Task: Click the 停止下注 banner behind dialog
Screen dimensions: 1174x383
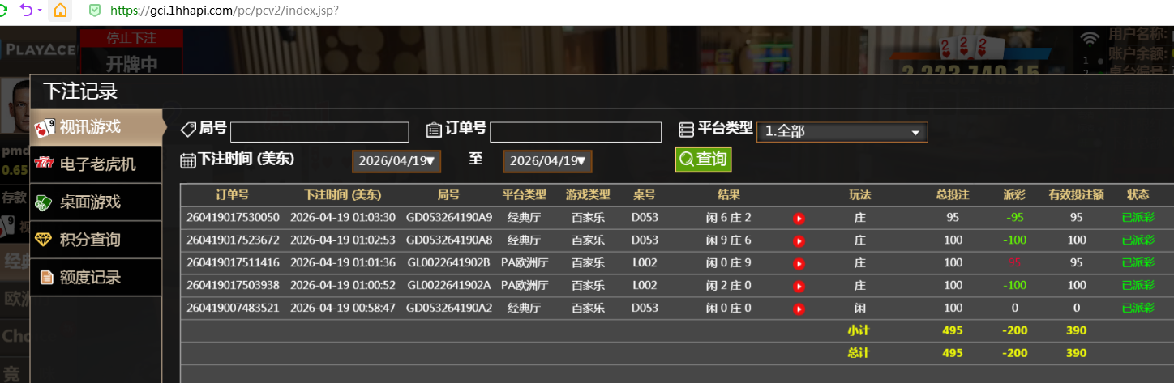Action: click(131, 38)
